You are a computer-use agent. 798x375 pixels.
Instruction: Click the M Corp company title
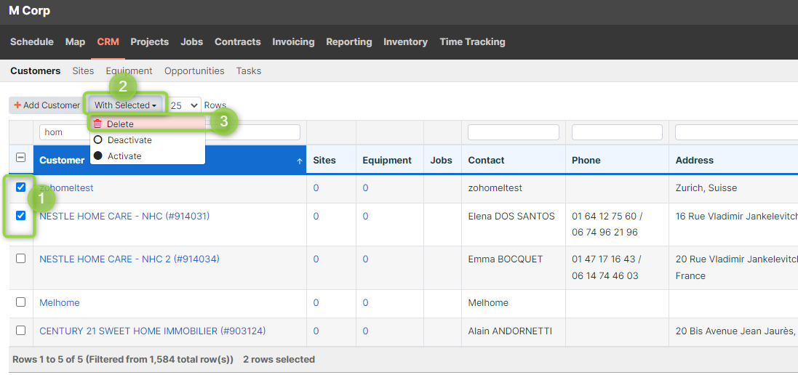pos(30,11)
